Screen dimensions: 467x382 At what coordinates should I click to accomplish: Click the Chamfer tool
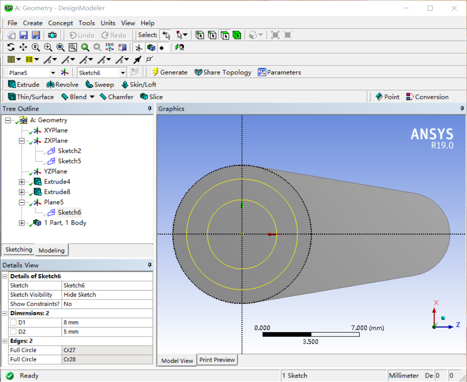click(x=117, y=97)
